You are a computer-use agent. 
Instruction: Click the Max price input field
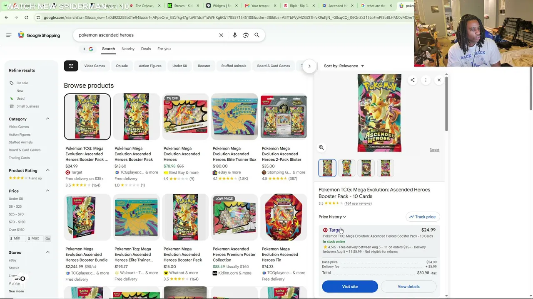(35, 239)
